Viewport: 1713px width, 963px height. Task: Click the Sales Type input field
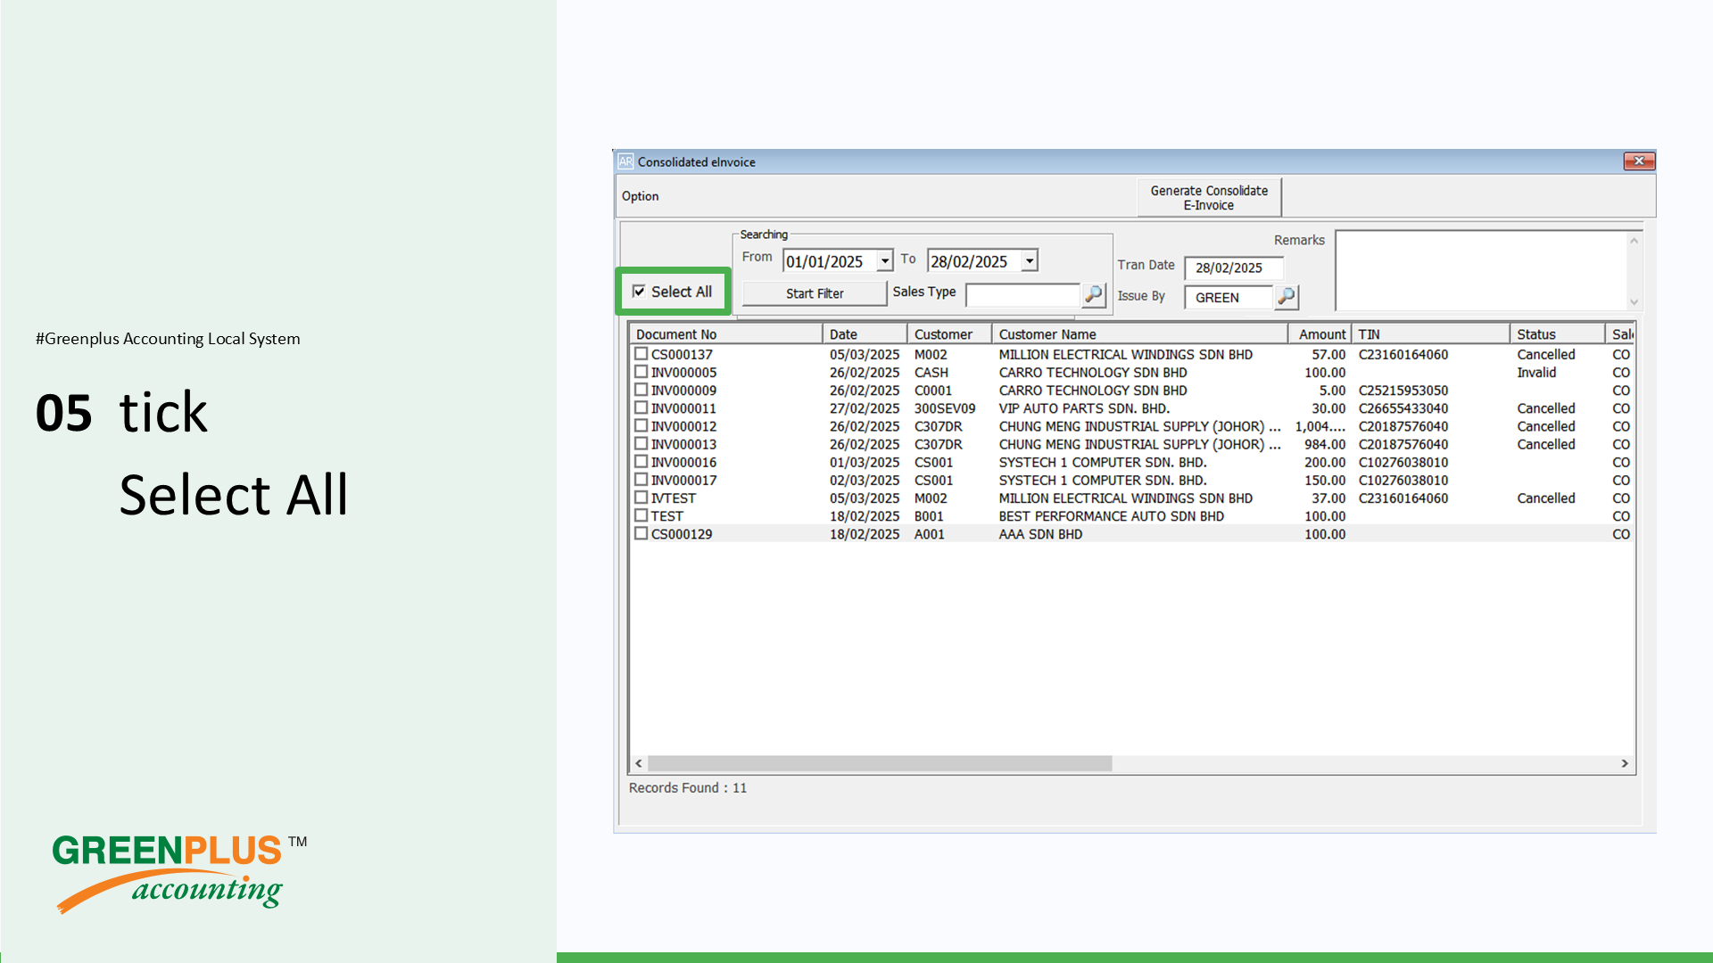[1022, 294]
